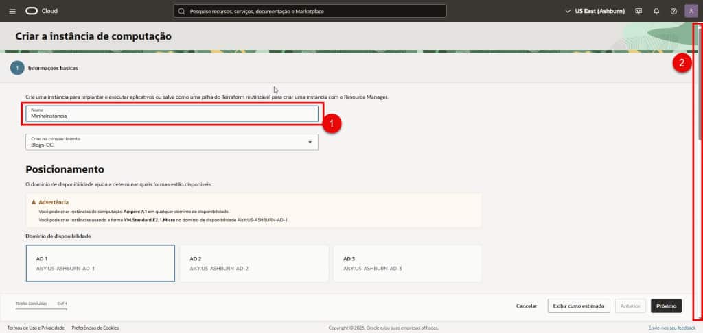Click Exibir custo estimado button
This screenshot has height=333, width=703.
coord(578,306)
